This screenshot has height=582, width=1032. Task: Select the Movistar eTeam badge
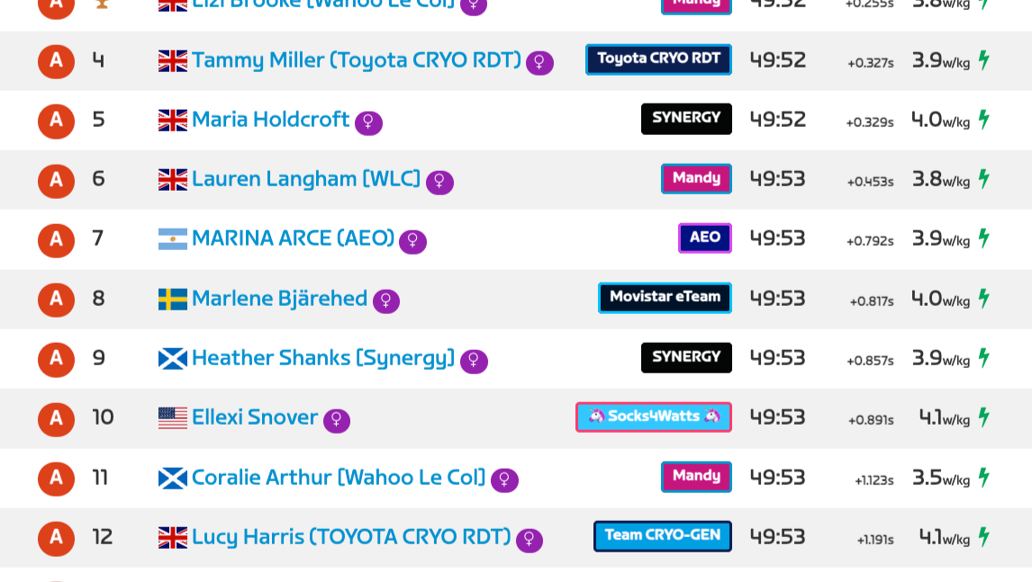click(x=665, y=297)
